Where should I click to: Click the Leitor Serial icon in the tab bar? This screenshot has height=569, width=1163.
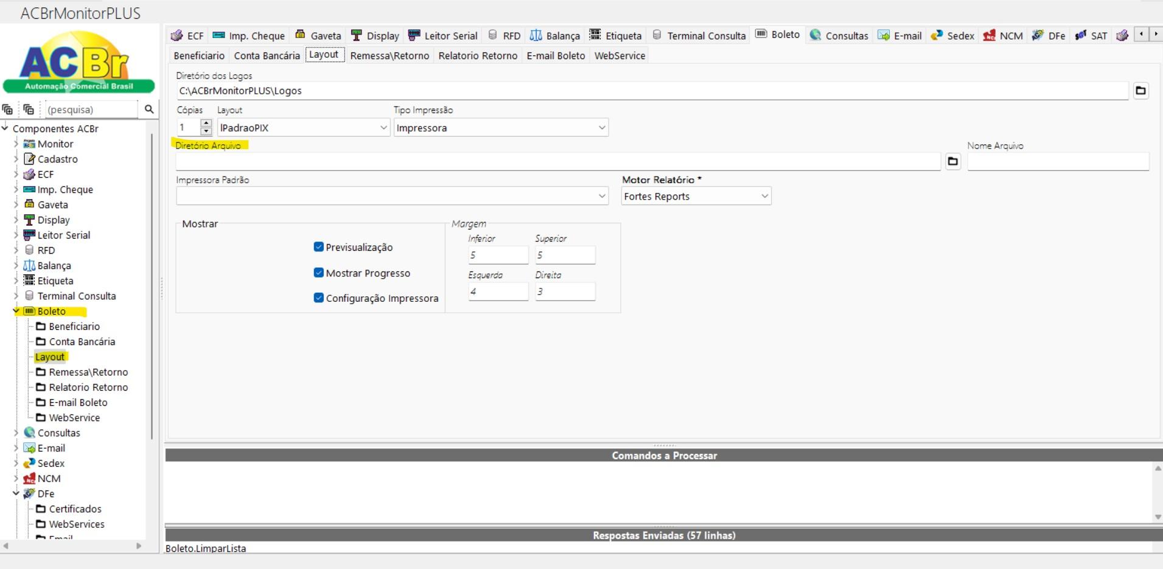(414, 35)
